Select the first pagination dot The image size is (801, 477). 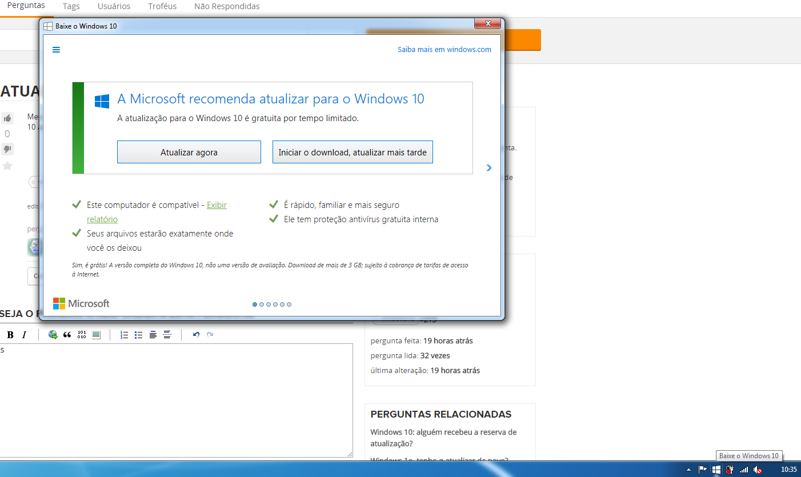[255, 304]
